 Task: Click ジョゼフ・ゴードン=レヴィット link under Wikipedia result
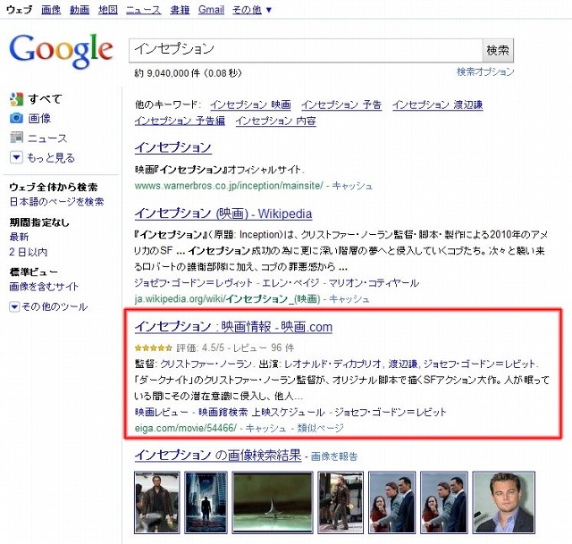point(193,283)
